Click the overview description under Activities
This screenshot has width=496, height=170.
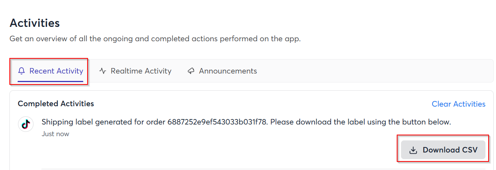coord(155,39)
